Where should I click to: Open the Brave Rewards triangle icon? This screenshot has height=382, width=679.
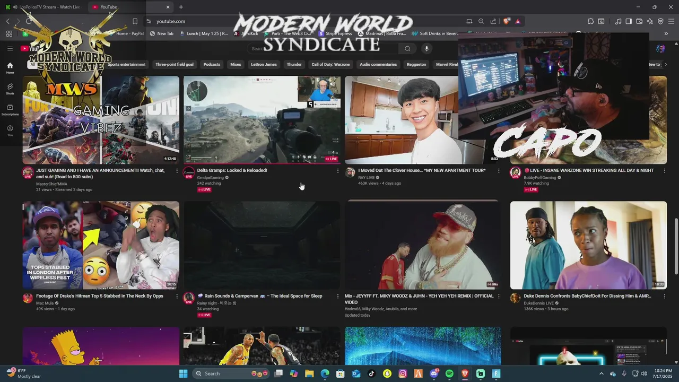pyautogui.click(x=517, y=21)
